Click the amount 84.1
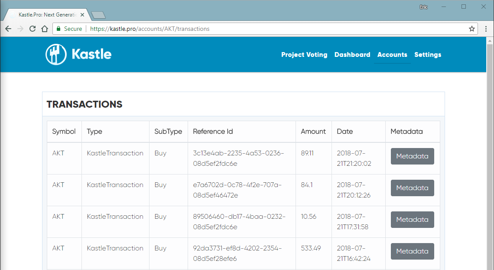 point(307,185)
